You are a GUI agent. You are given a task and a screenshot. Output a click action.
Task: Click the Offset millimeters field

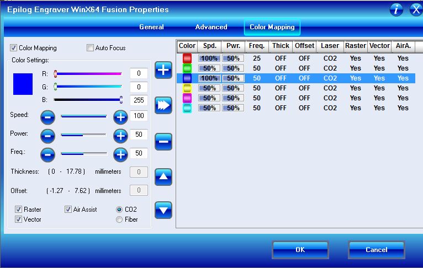tap(139, 190)
